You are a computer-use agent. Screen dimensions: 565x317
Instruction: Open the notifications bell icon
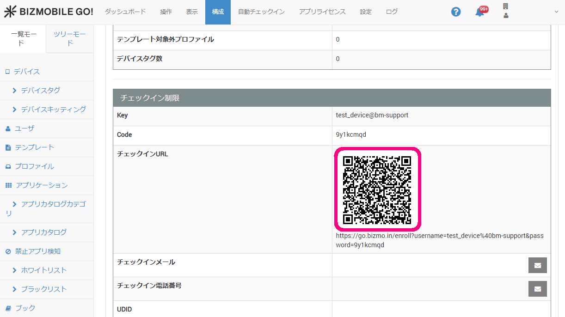pyautogui.click(x=480, y=12)
